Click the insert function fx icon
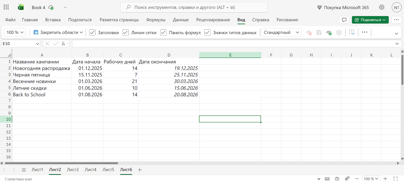 point(63,44)
